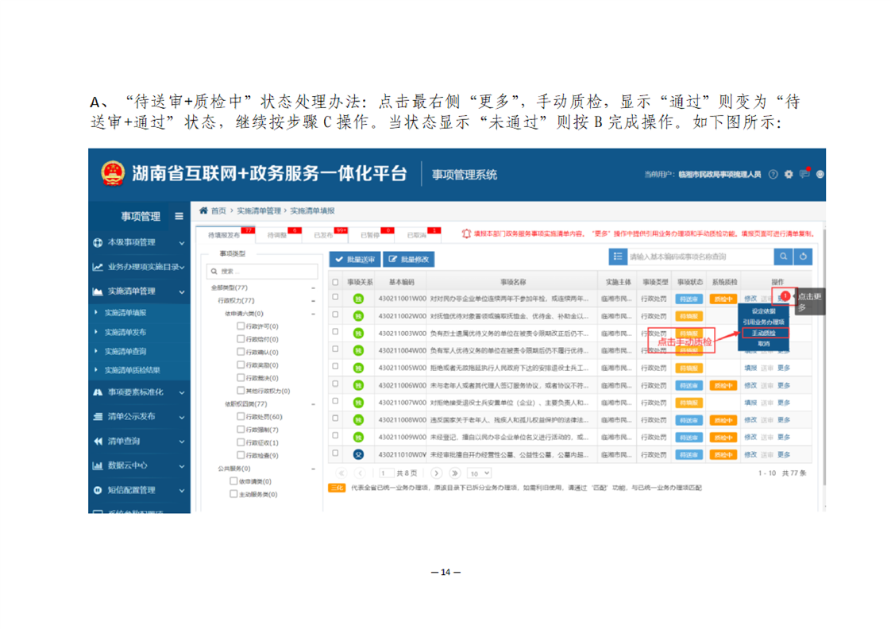Tick the select-all checkbox in the table header
The image size is (891, 629).
coord(336,282)
